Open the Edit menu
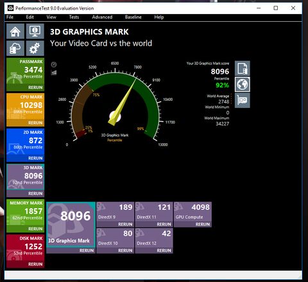Screen dimensions: 308x282 pos(30,17)
